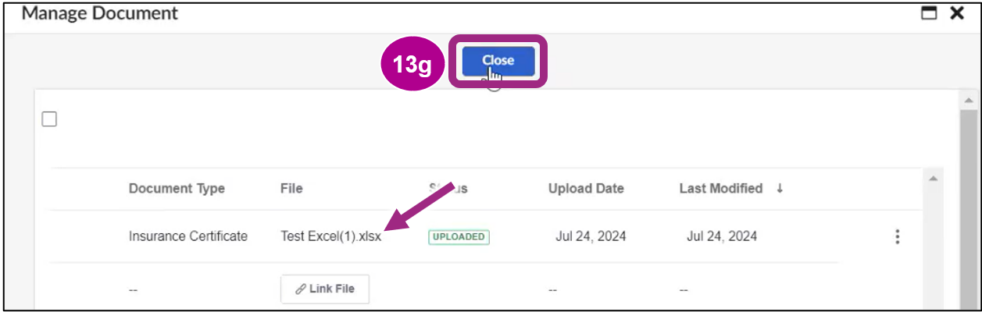Maximize the Manage Document dialog
This screenshot has width=982, height=312.
pyautogui.click(x=929, y=13)
